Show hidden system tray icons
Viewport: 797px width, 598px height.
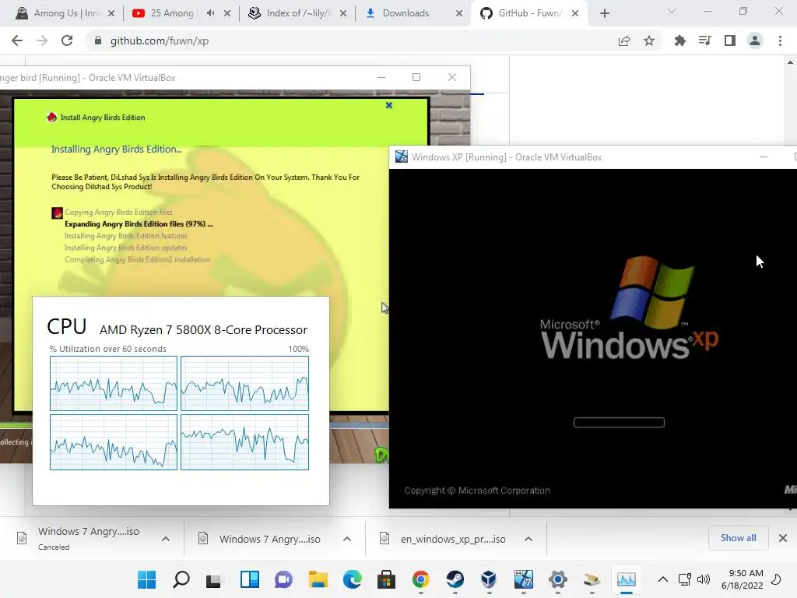[663, 579]
